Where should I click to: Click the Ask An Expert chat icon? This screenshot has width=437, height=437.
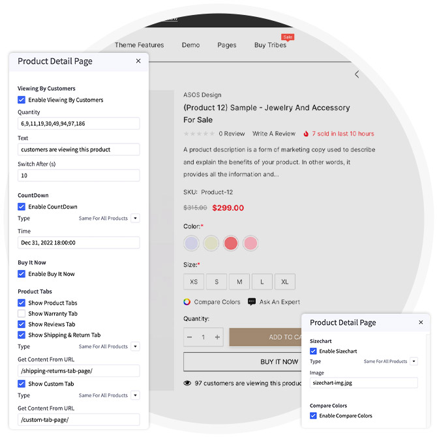point(252,302)
